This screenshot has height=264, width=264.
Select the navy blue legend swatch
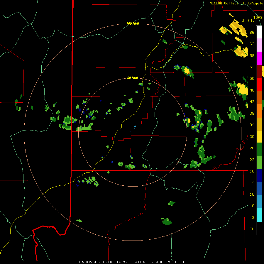coord(259,176)
